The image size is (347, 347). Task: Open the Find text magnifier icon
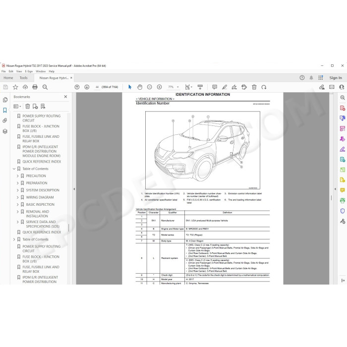45,87
